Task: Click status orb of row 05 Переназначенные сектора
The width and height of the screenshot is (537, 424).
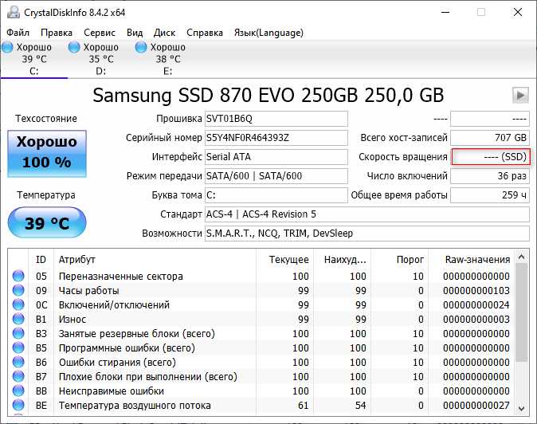Action: pos(18,276)
